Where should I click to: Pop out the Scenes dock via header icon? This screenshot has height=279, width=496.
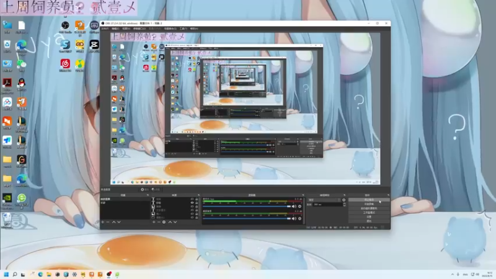click(148, 195)
